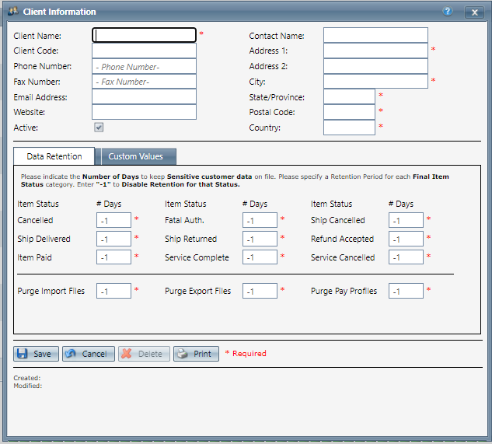Edit the Service Cancelled days value
Viewport: 492px width, 444px height.
[406, 257]
